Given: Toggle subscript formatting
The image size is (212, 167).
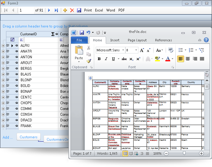Looking at the screenshot, I should pos(131,59).
